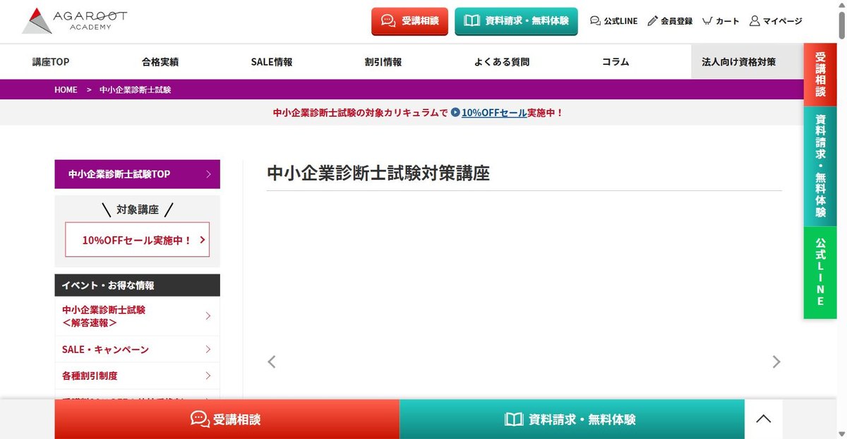Screen dimensions: 847x439
Task: Click the carousel next arrow
Action: click(x=776, y=361)
